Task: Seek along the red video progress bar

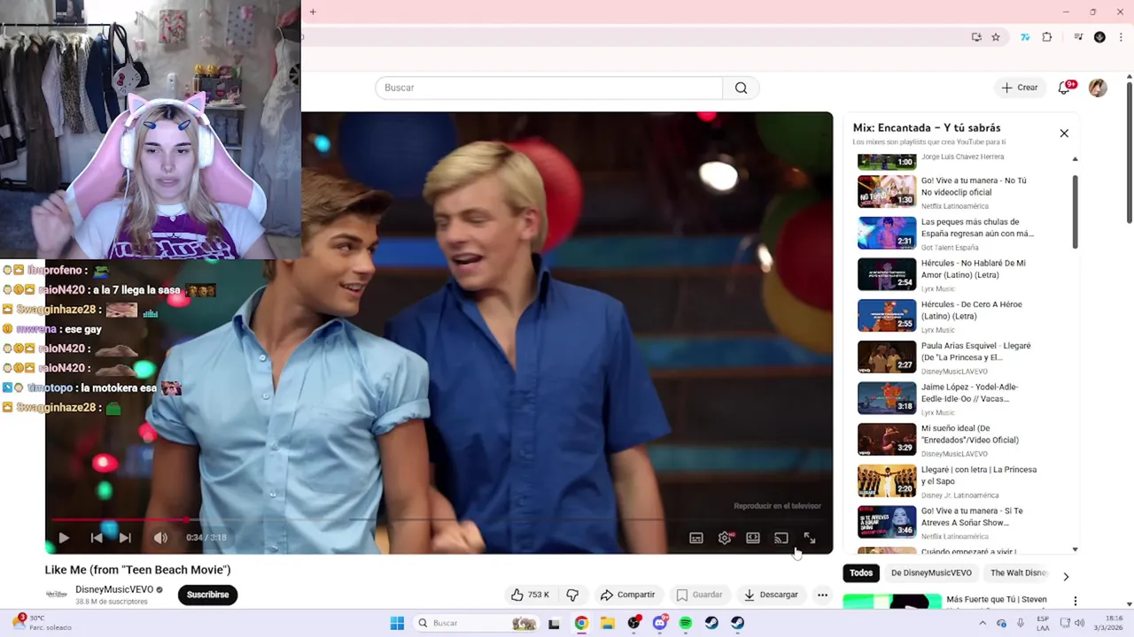Action: pos(439,520)
